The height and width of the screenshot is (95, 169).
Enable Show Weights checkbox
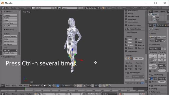click(126, 51)
